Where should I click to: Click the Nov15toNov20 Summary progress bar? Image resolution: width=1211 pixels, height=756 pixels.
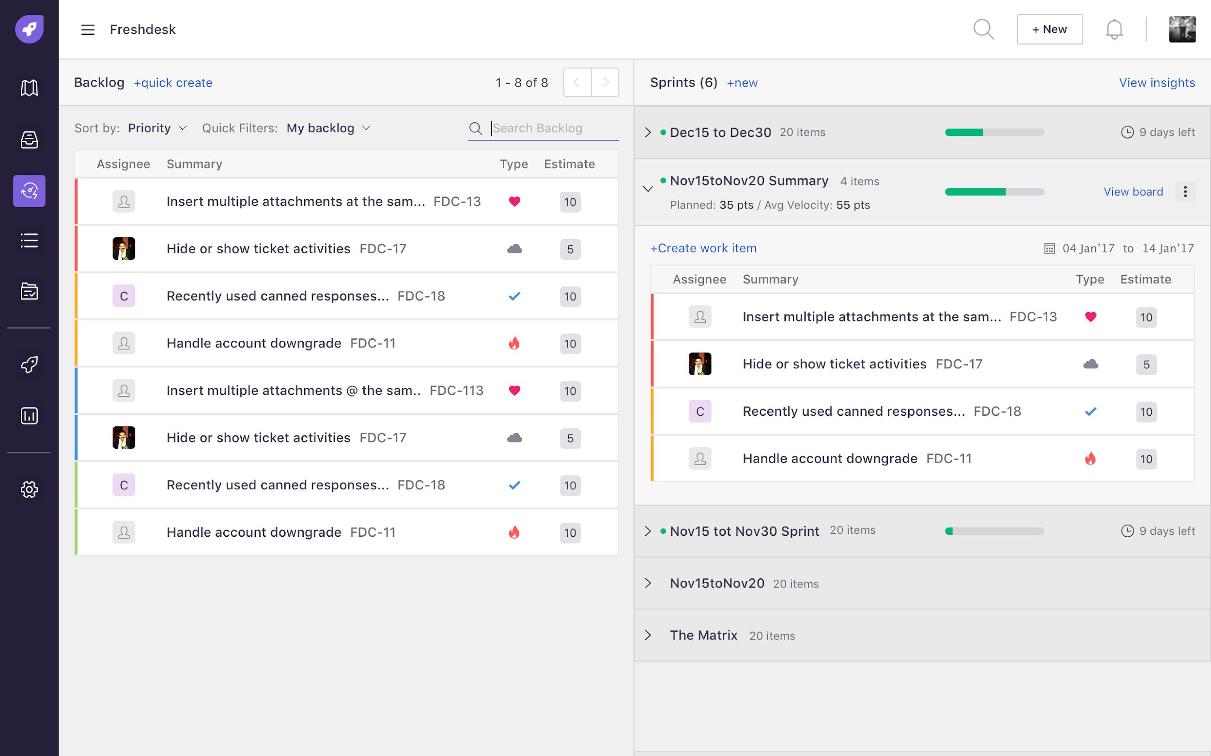994,192
